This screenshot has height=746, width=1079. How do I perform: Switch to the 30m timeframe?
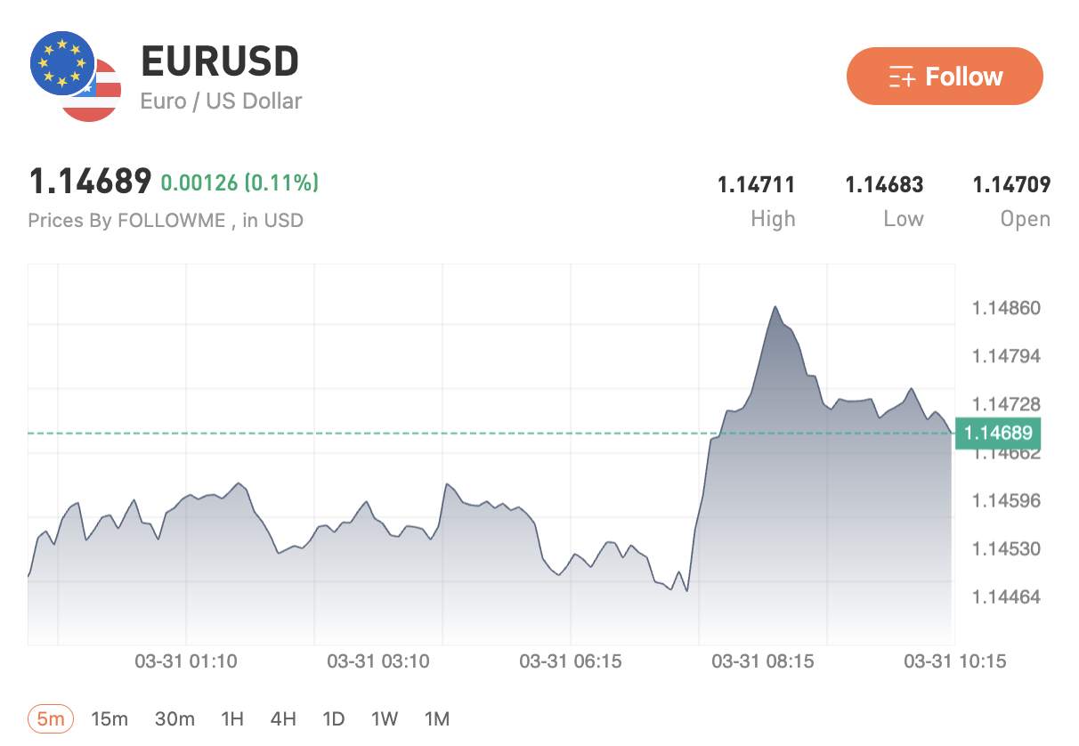(174, 719)
